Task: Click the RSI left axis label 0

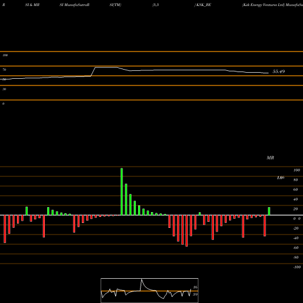Action: point(3,104)
